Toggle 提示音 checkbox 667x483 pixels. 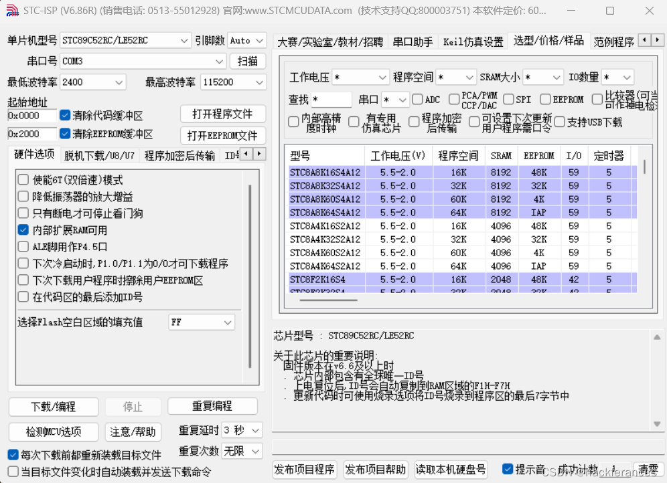[508, 469]
